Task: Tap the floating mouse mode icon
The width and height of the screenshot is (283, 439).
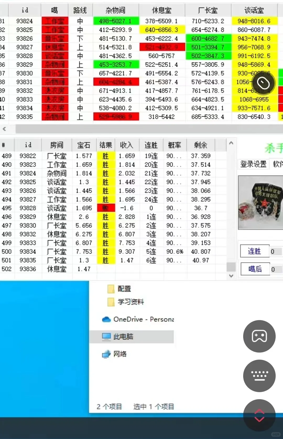Action: point(263,83)
